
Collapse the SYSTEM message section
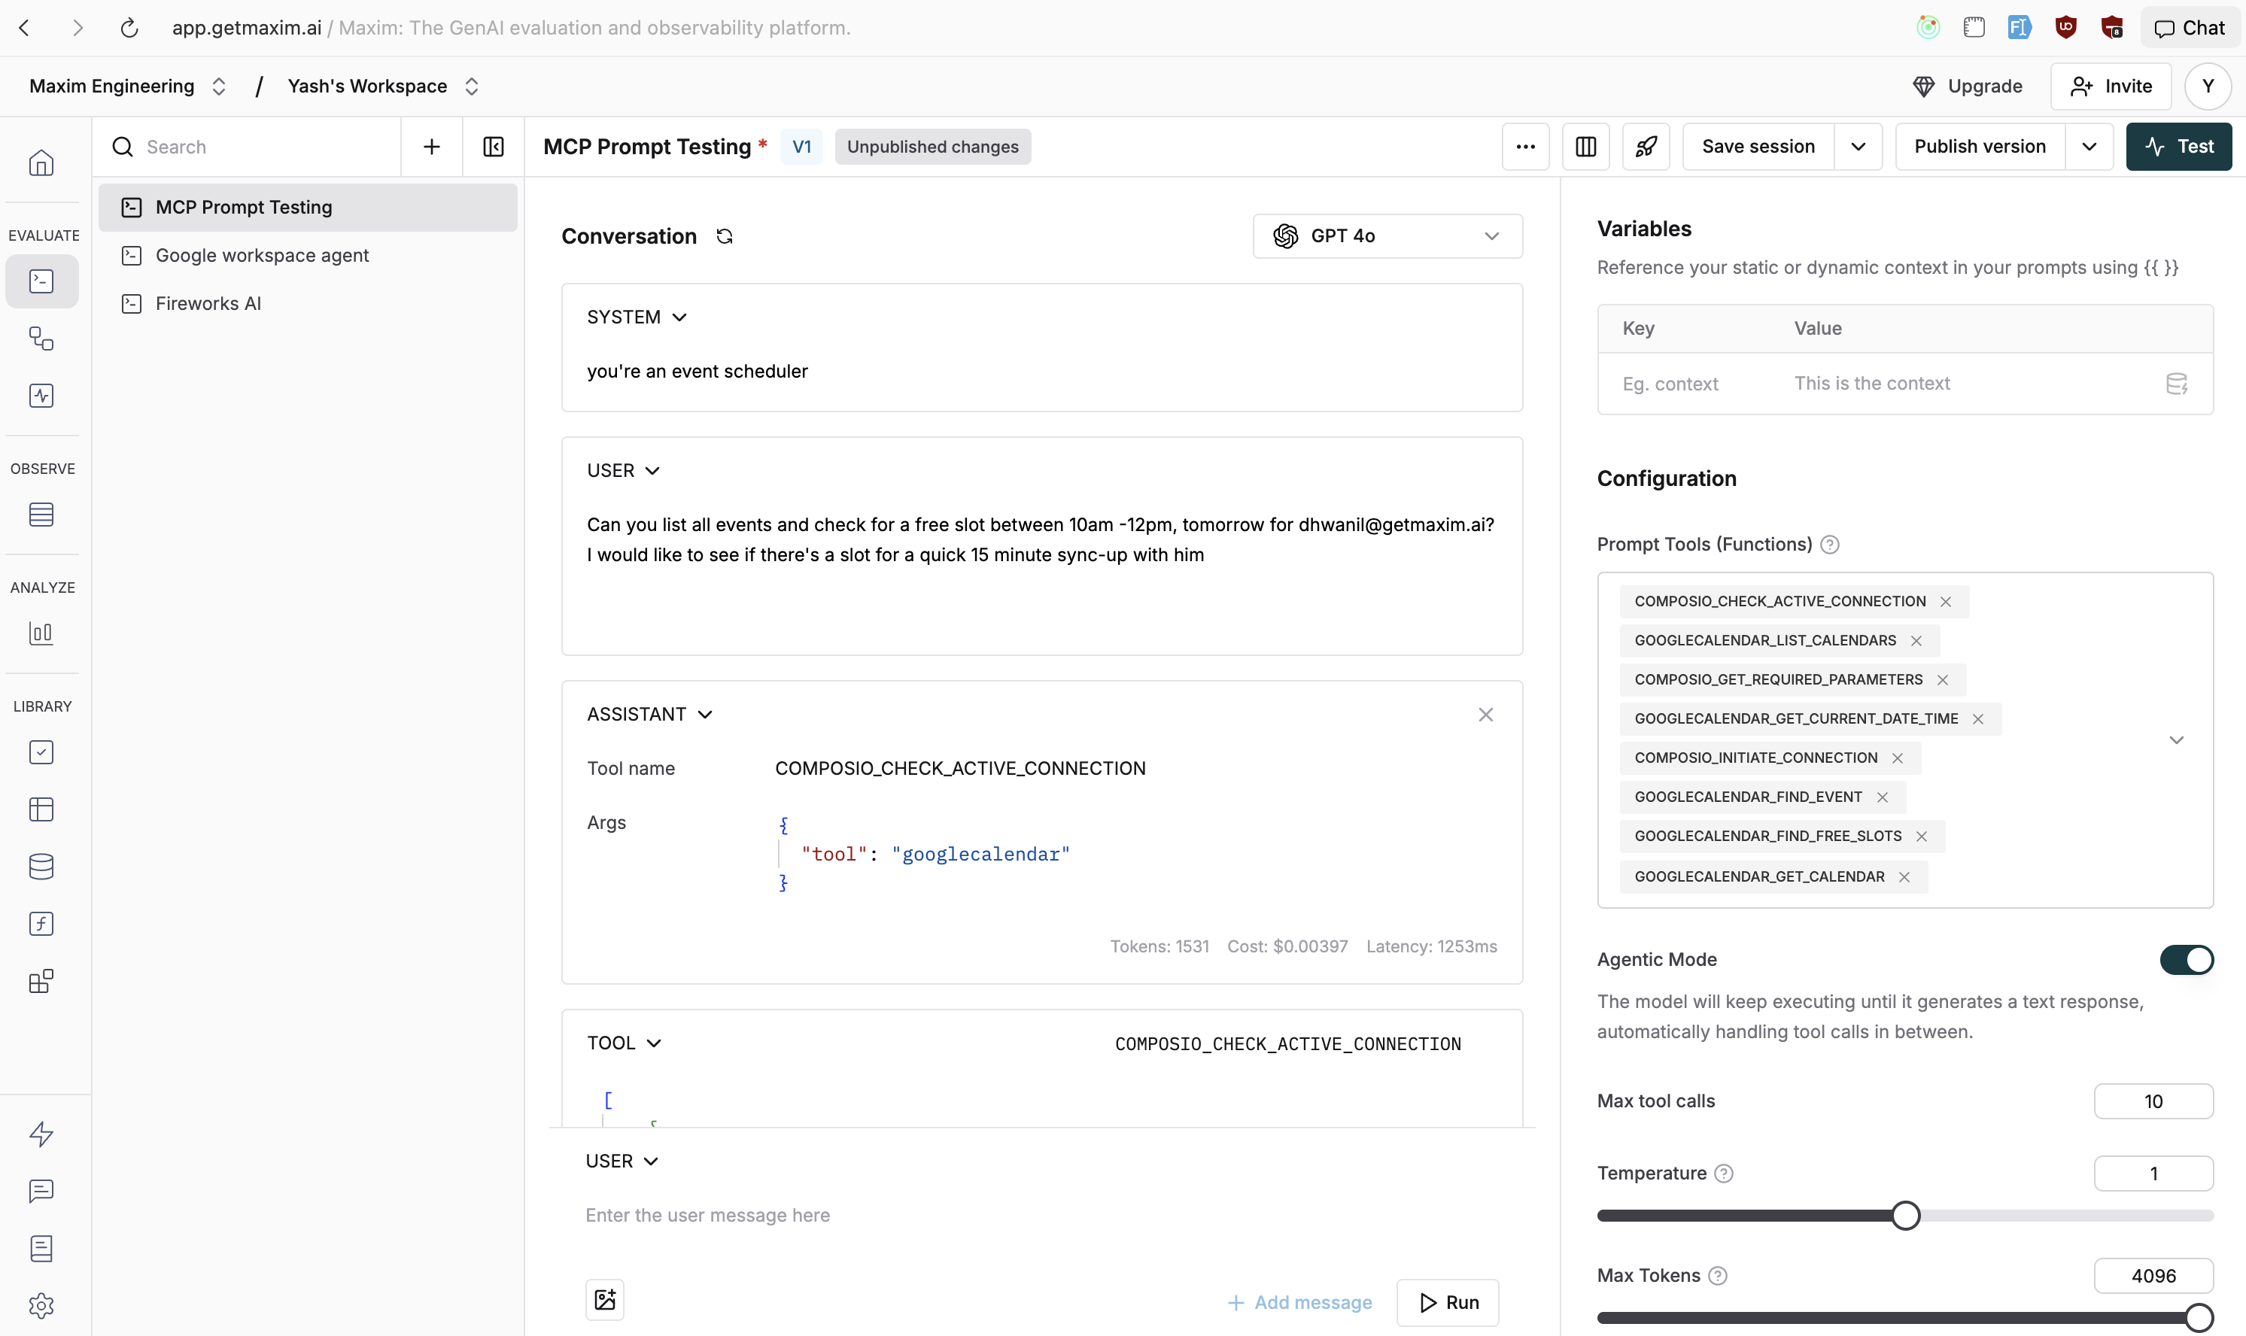(680, 316)
